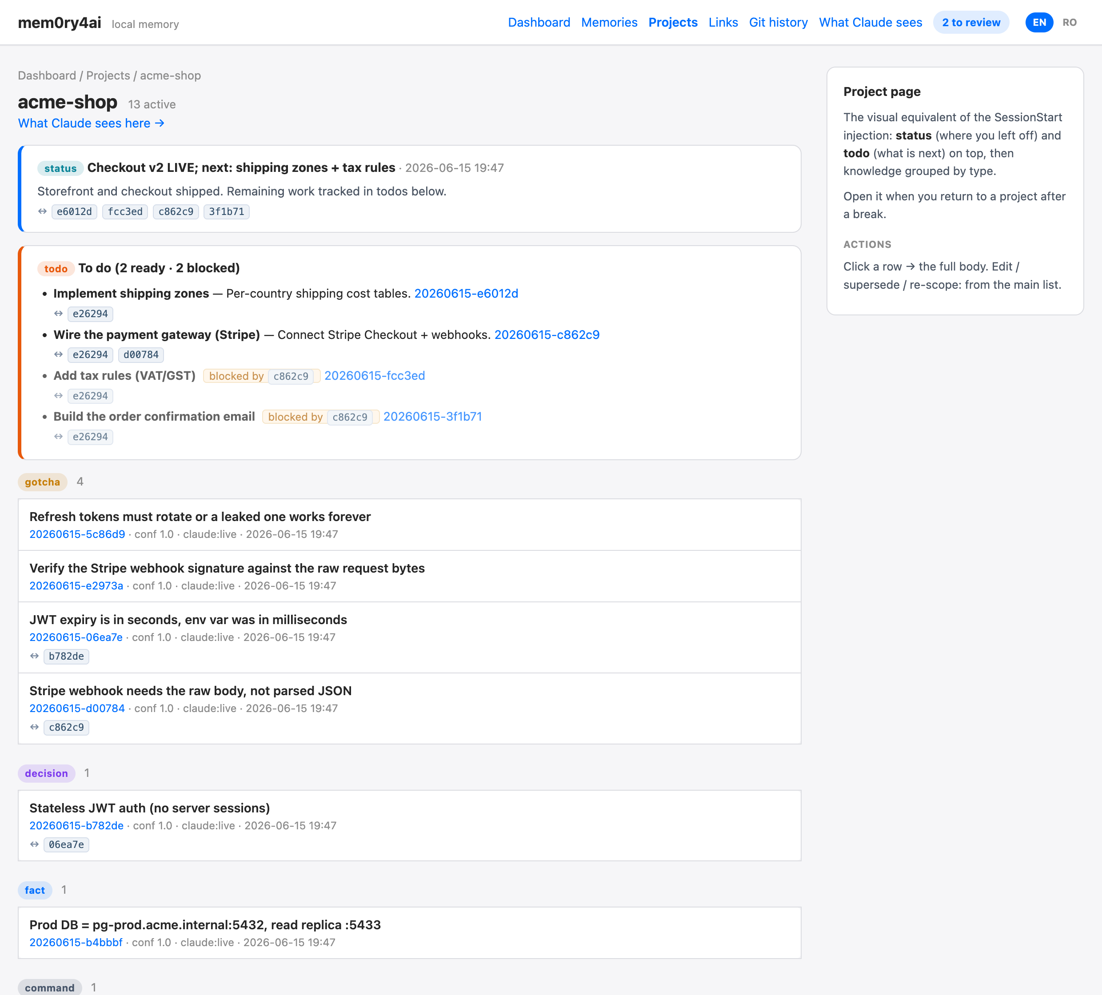The image size is (1102, 995).
Task: Open todo link 20260615-fcc3ed
Action: click(x=375, y=375)
